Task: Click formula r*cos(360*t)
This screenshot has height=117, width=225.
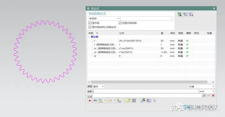Action: pyautogui.click(x=126, y=48)
